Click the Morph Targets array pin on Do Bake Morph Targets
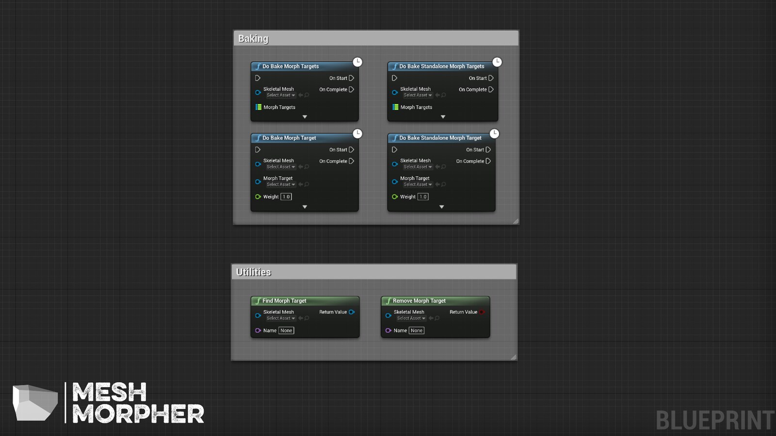Image resolution: width=776 pixels, height=436 pixels. [259, 107]
